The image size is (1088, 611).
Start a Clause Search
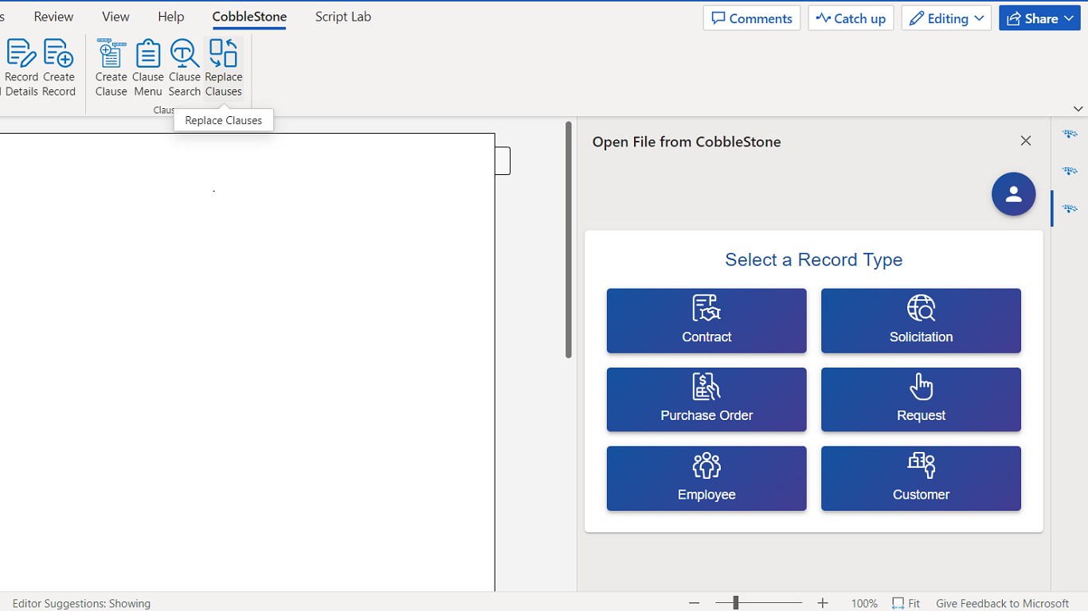coord(184,68)
